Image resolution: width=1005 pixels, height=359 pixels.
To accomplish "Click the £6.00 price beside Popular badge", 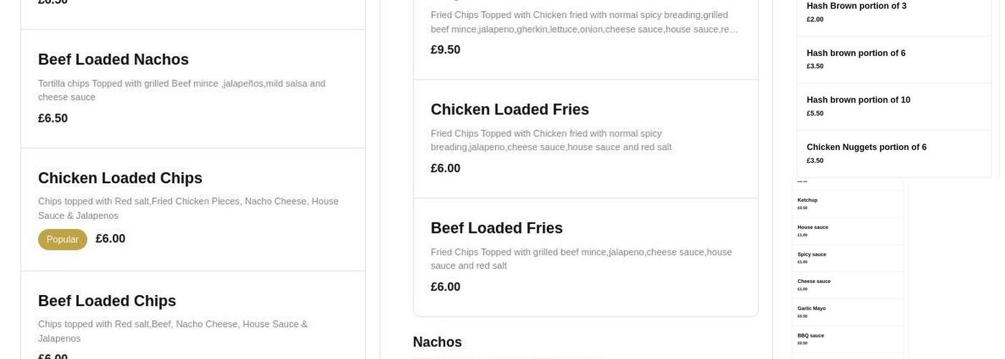I will tap(111, 239).
